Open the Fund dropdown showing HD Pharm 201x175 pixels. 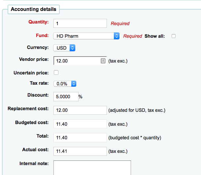tap(86, 36)
